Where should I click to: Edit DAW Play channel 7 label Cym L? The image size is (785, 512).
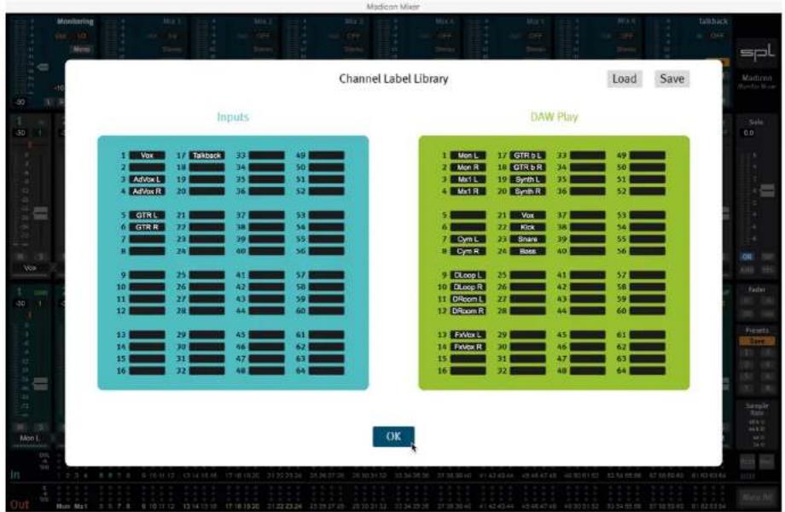point(468,239)
